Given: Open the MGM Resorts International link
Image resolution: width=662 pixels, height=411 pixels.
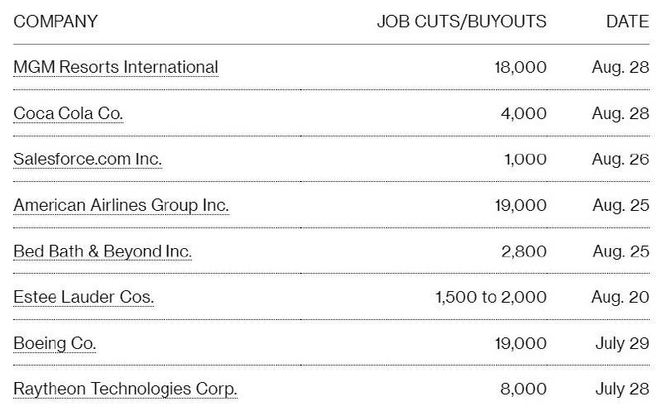Looking at the screenshot, I should tap(116, 67).
